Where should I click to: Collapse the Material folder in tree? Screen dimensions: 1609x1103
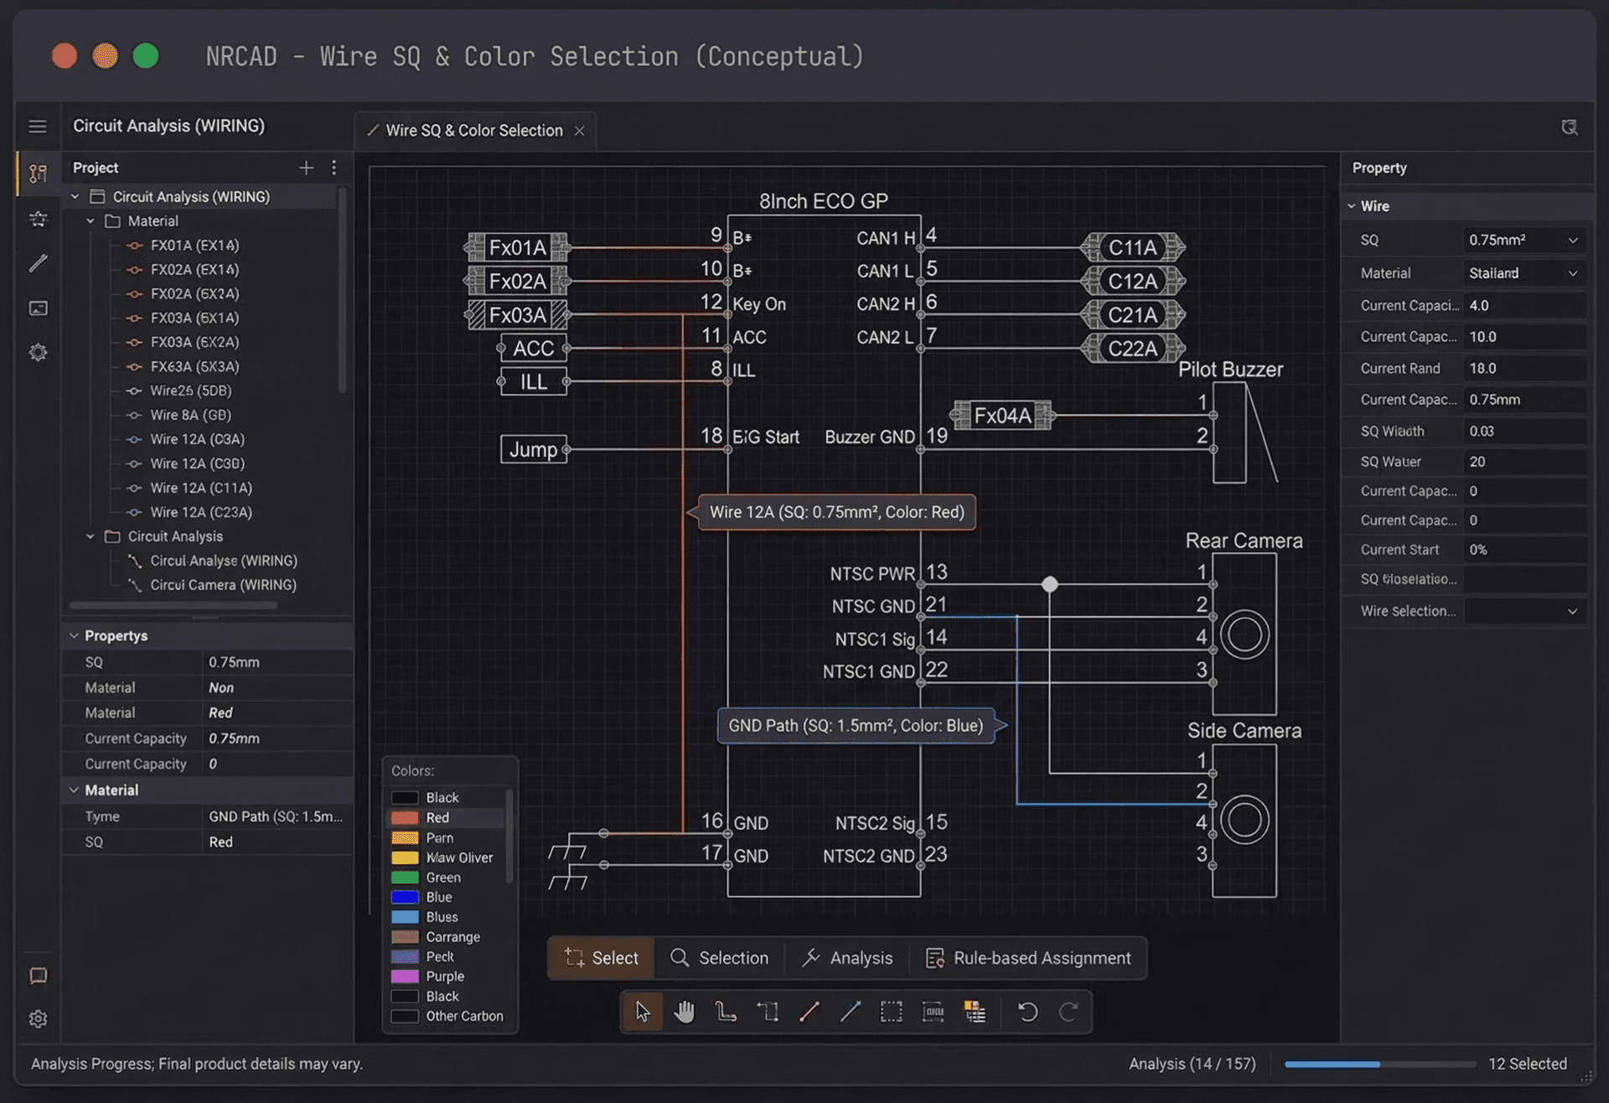click(x=91, y=221)
